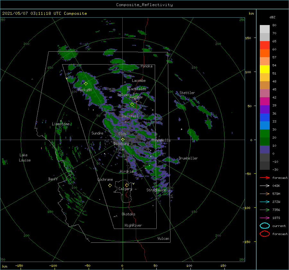Image resolution: width=289 pixels, height=270 pixels.
Task: Click the Cochrane city label
Action: (105, 179)
